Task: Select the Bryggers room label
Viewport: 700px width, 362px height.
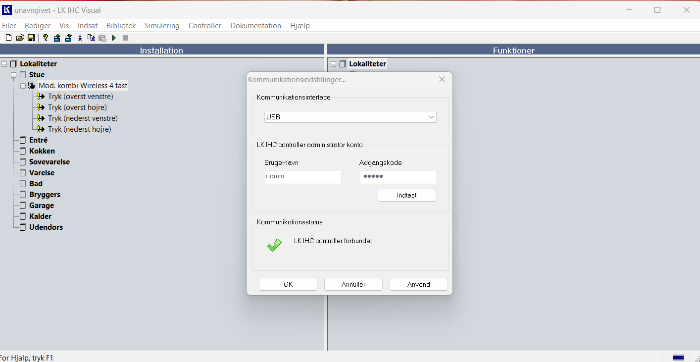Action: pos(45,195)
